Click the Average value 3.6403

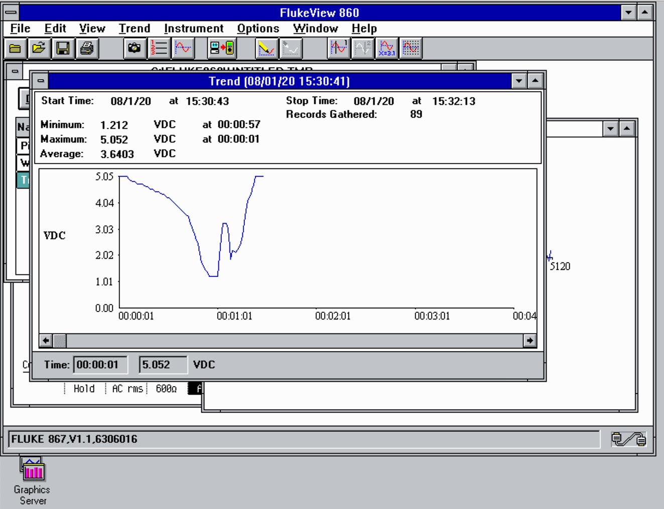pos(117,154)
